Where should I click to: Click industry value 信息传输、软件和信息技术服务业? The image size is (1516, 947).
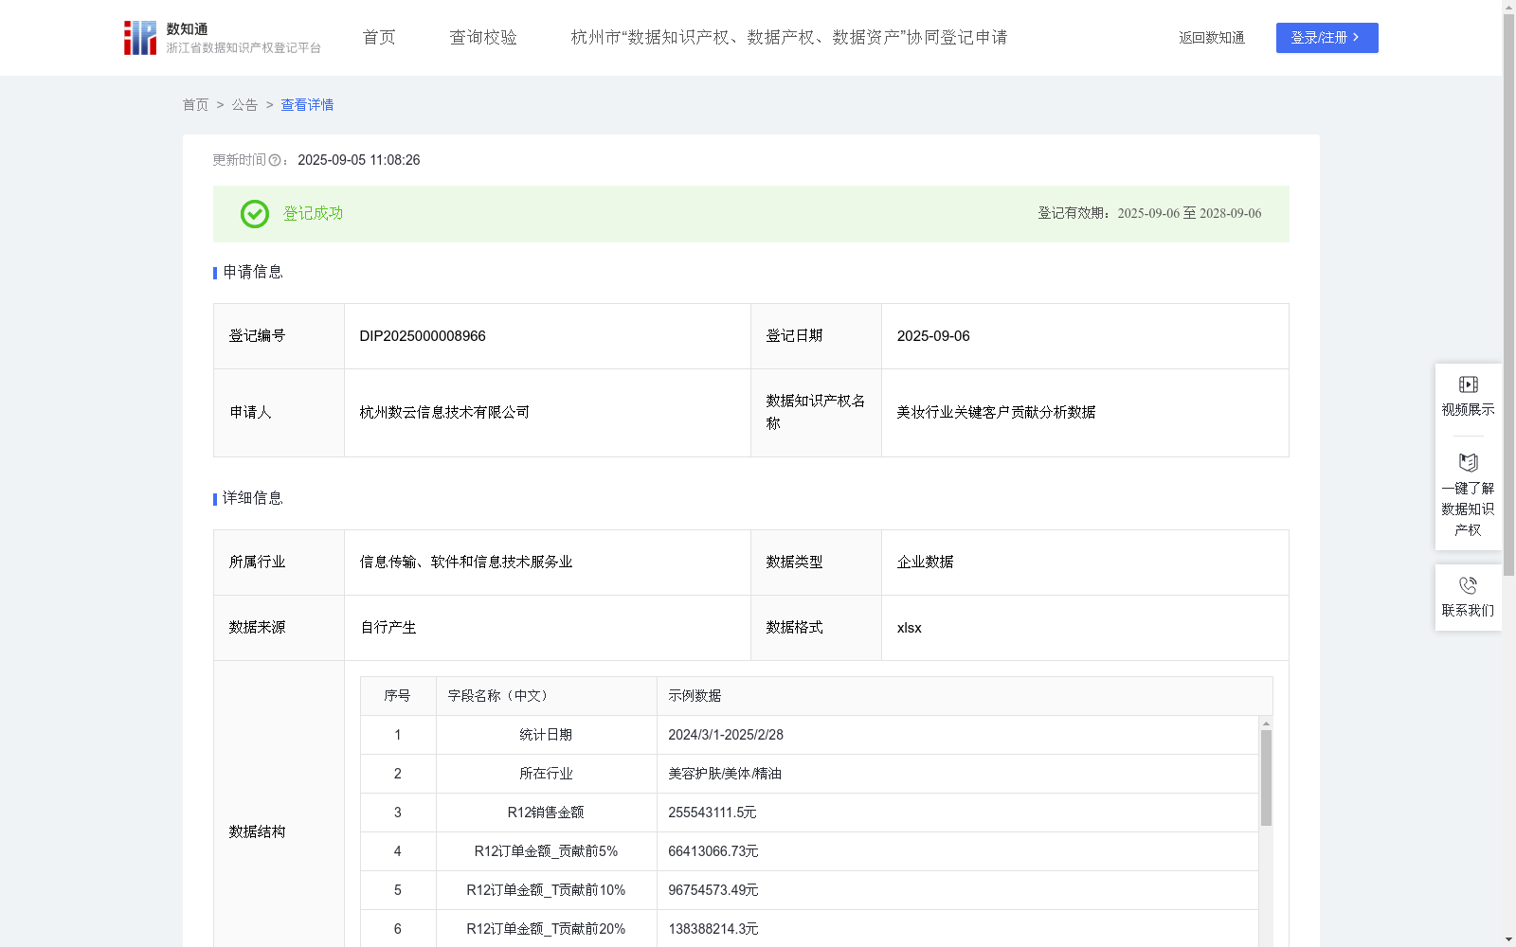point(466,563)
